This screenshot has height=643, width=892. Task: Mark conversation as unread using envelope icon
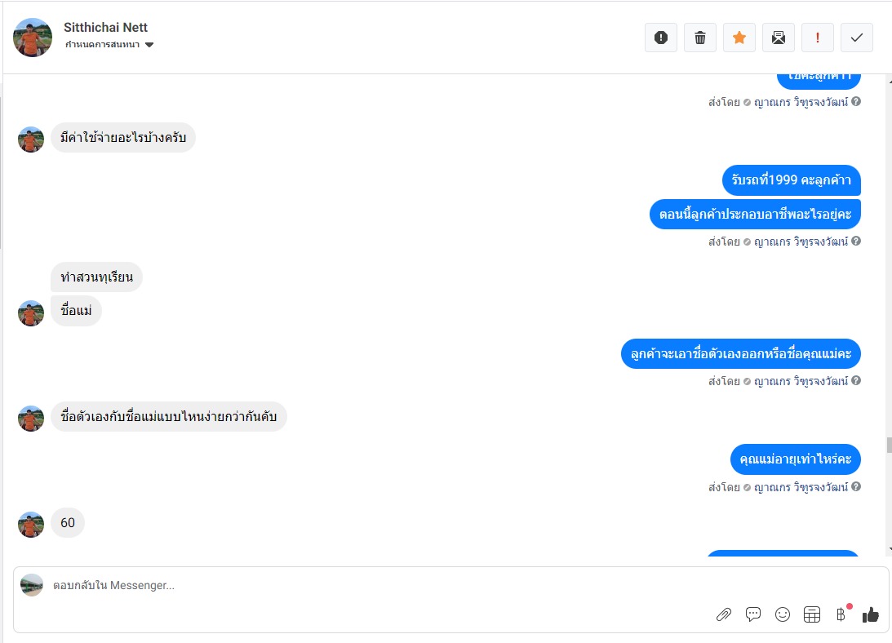pos(779,38)
